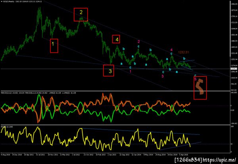This screenshot has width=238, height=164.
Task: Click the 12 Jan 2014 date label
Action: coord(136,155)
